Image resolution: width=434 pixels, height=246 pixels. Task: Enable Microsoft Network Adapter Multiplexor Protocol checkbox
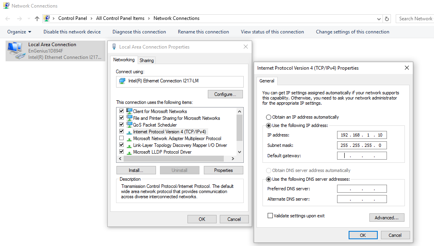pyautogui.click(x=121, y=138)
